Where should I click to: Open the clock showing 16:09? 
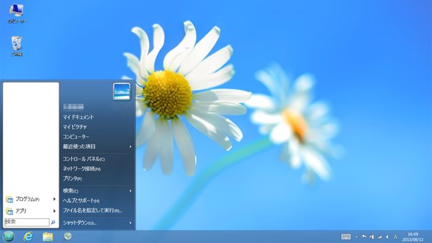pyautogui.click(x=413, y=237)
